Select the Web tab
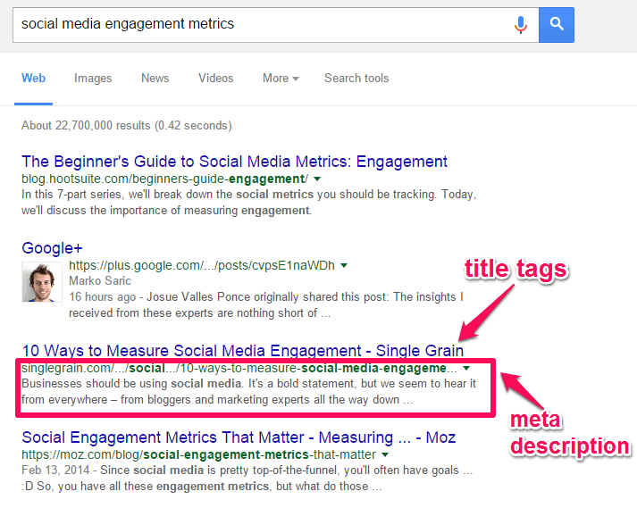The height and width of the screenshot is (508, 637). [x=33, y=78]
